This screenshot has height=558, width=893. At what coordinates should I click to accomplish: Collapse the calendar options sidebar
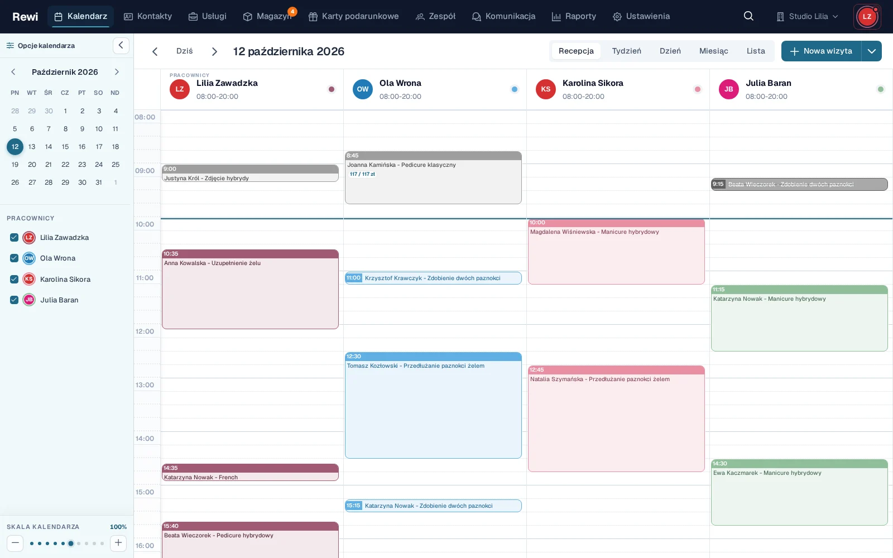point(121,45)
